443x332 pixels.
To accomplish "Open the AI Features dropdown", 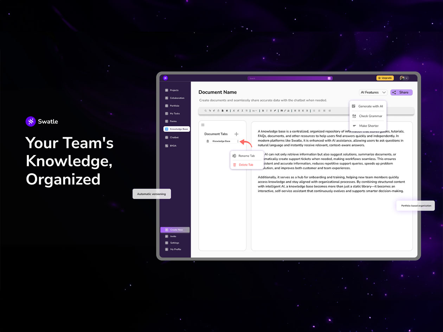I will 373,92.
